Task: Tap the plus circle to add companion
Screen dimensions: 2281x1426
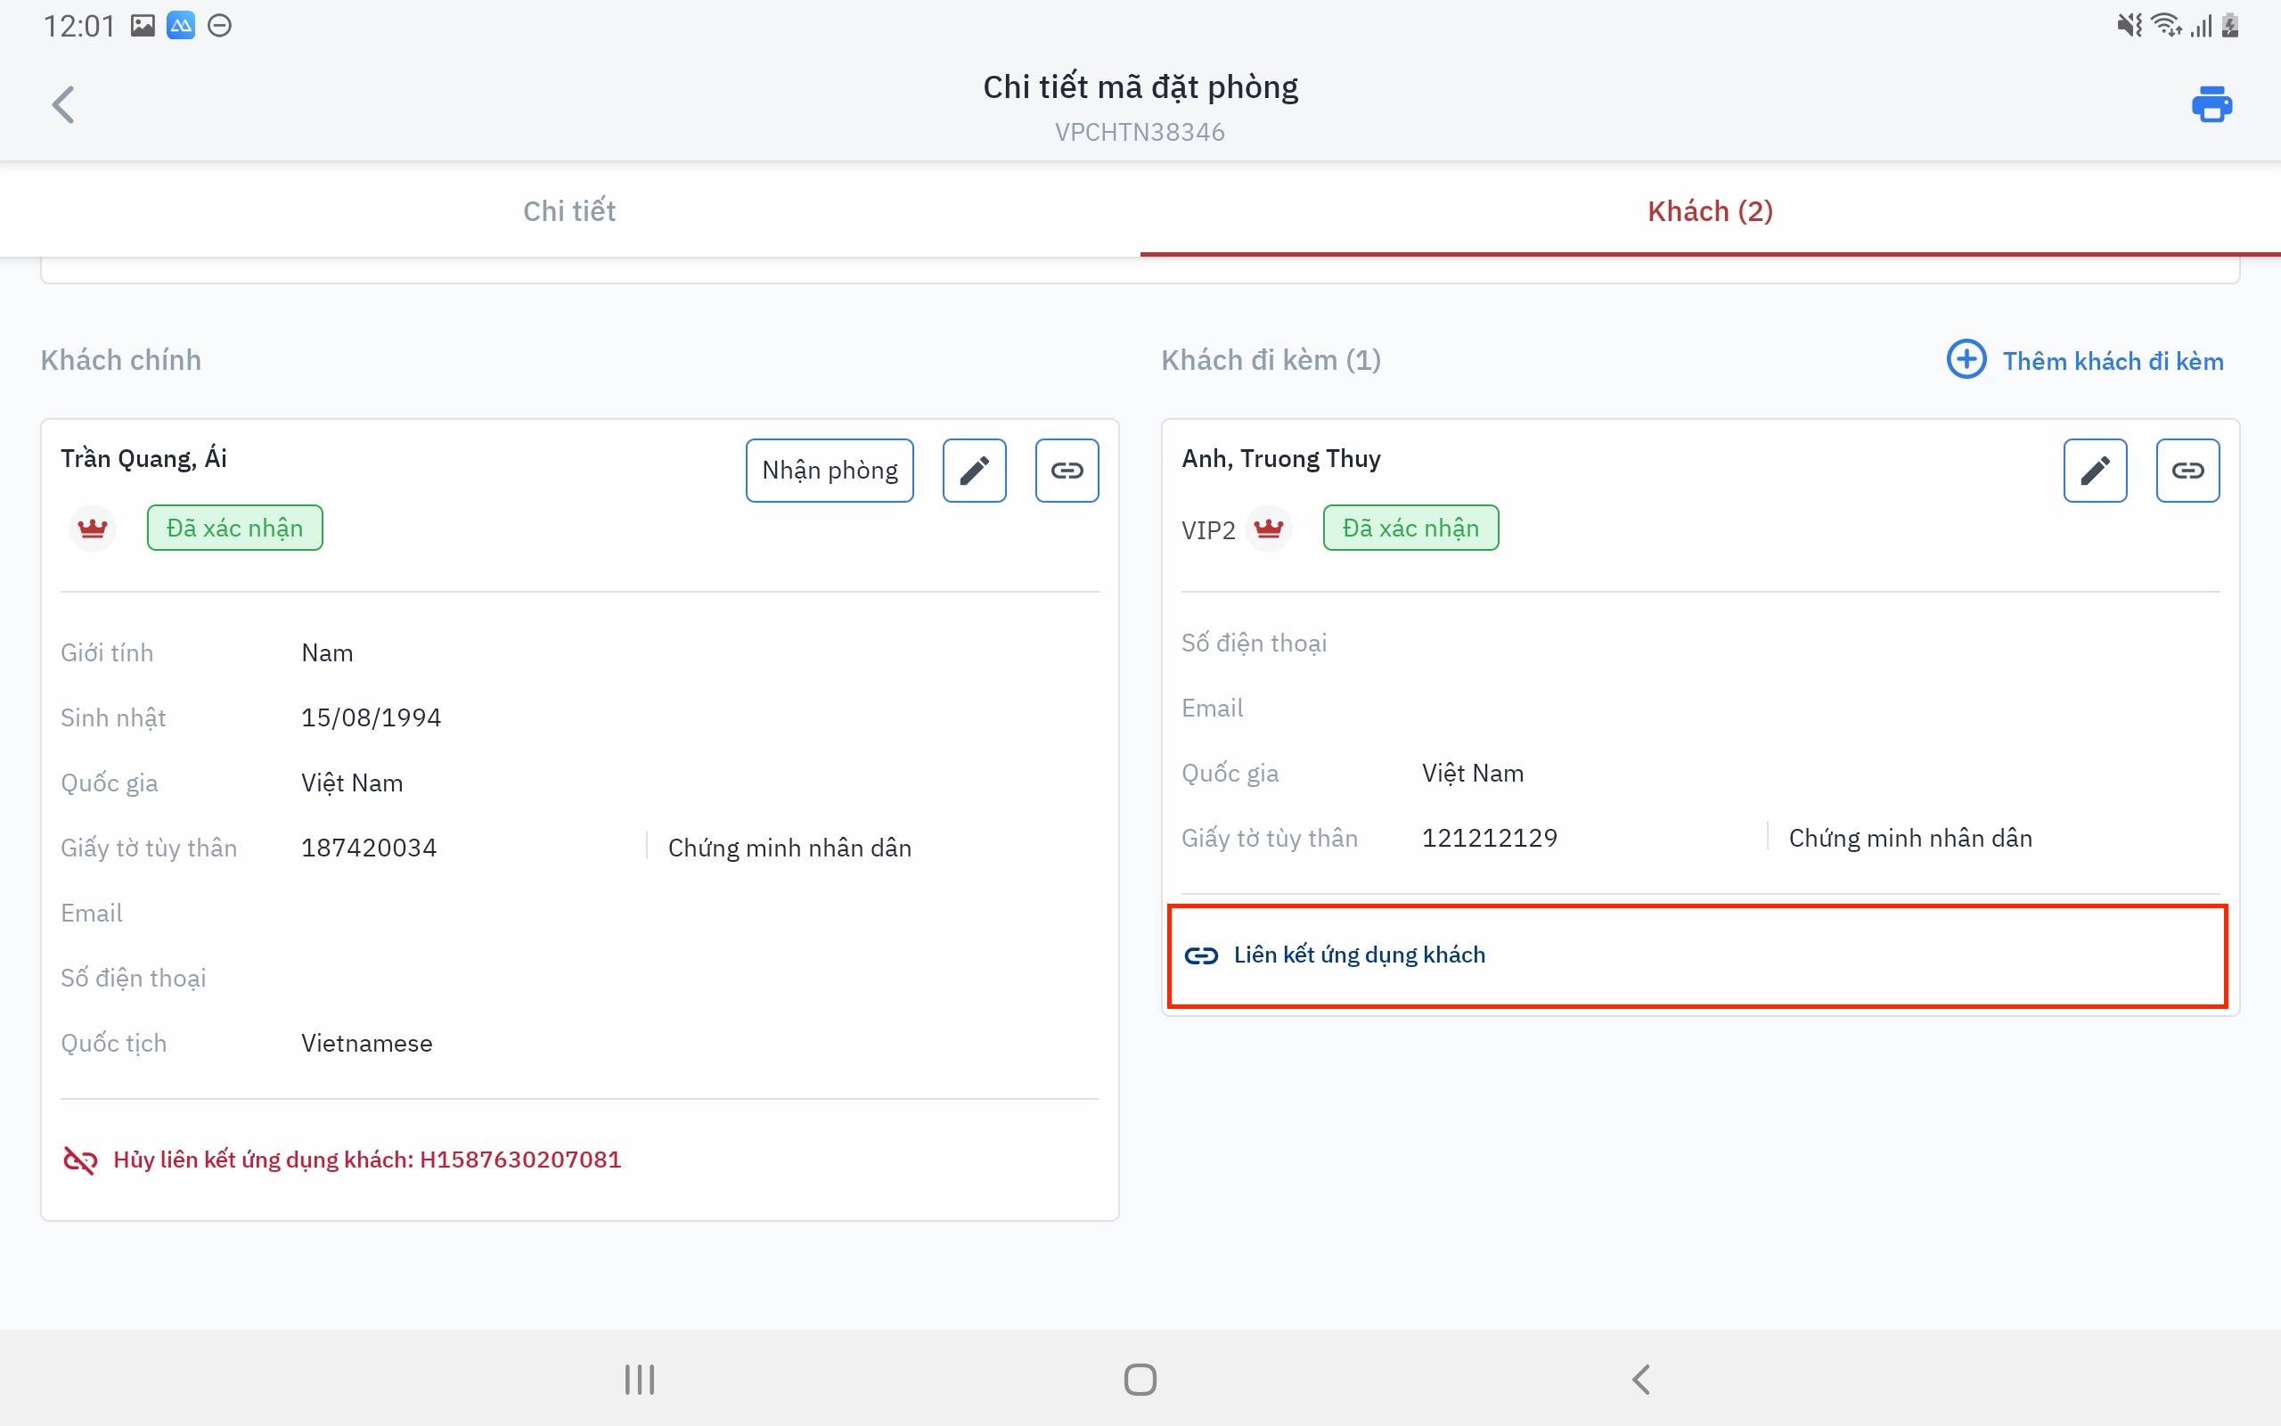Action: click(1966, 359)
